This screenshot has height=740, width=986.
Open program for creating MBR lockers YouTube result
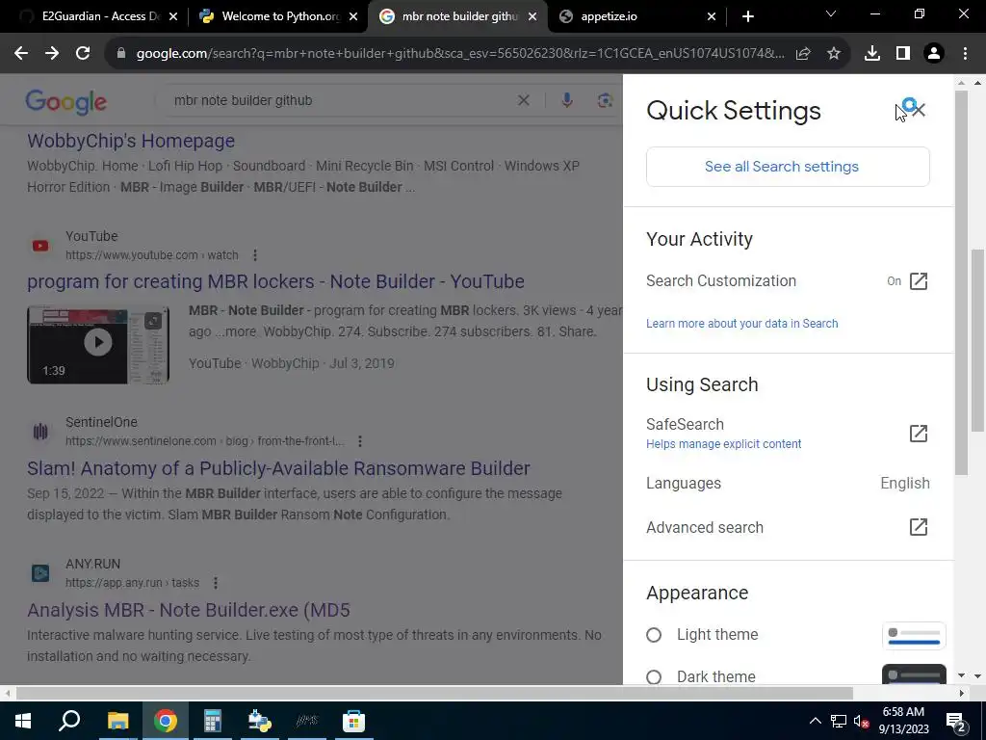click(x=275, y=282)
